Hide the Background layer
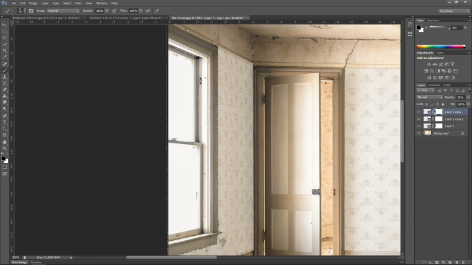 [419, 133]
